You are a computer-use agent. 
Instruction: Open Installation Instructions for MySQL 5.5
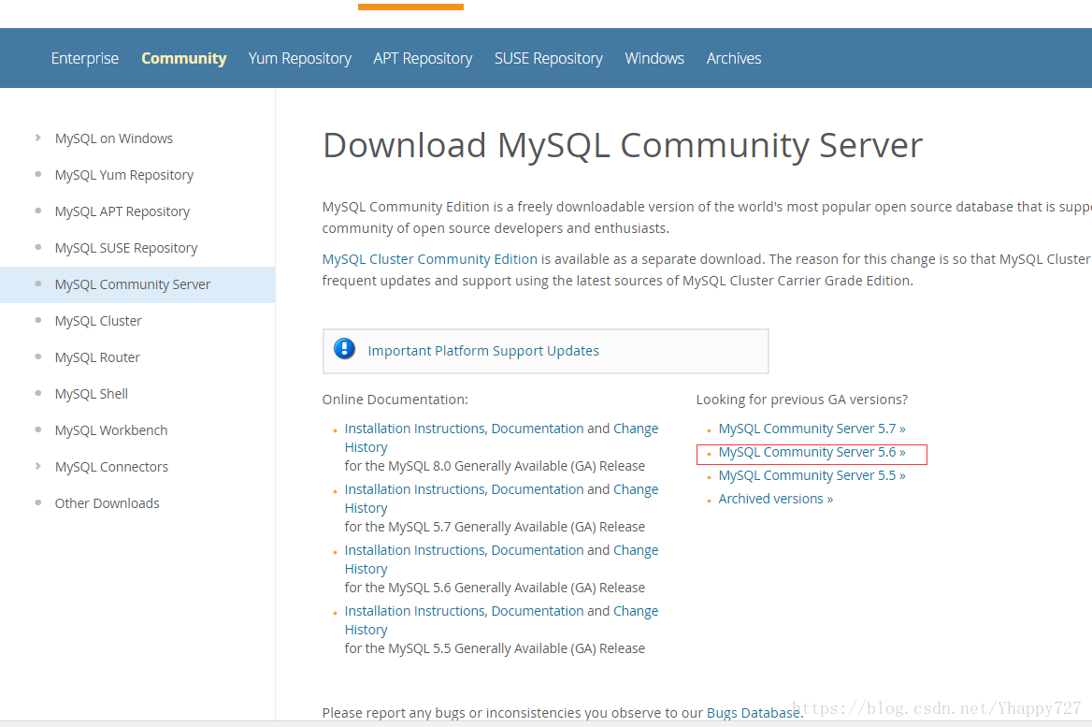(x=415, y=611)
